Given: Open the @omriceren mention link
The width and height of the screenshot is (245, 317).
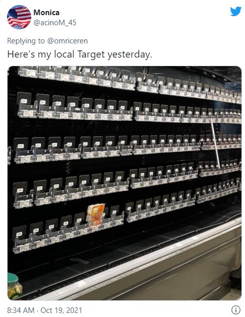Looking at the screenshot, I should pyautogui.click(x=68, y=41).
